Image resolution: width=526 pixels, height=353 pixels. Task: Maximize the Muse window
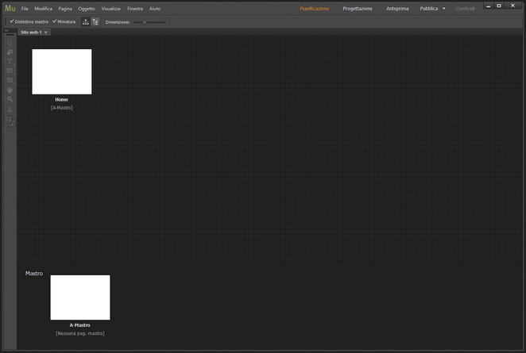(x=499, y=6)
